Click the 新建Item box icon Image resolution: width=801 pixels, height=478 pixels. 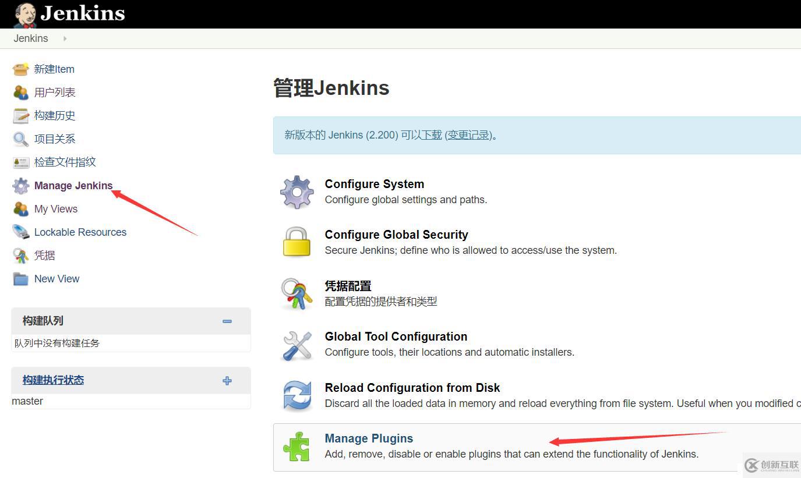[21, 69]
